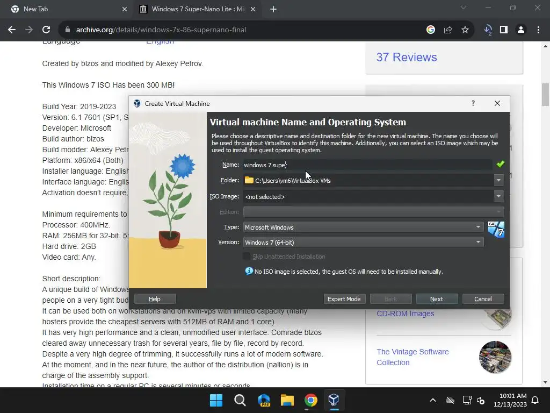Toggle Skip Unattended Installation checkbox
Viewport: 550px width, 413px height.
247,257
